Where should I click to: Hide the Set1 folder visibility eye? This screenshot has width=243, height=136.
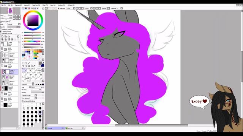tap(2, 93)
